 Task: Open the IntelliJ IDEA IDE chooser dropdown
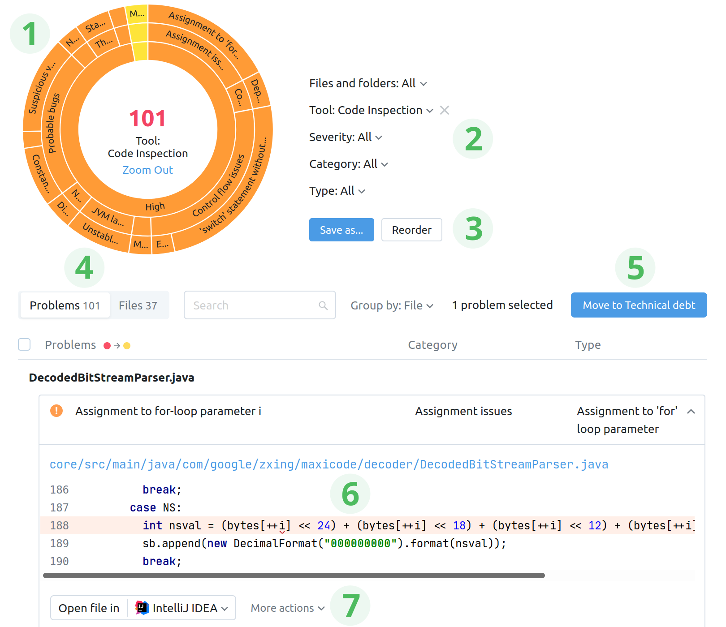click(x=181, y=608)
